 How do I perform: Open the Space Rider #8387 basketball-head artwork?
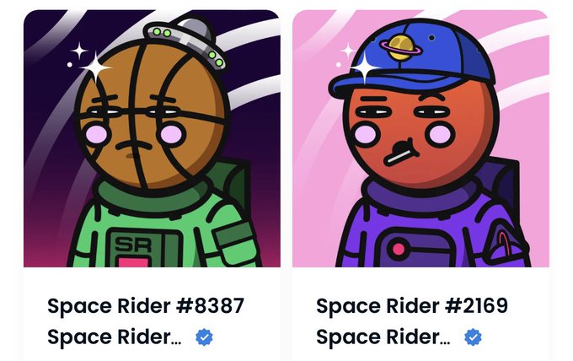pos(152,138)
